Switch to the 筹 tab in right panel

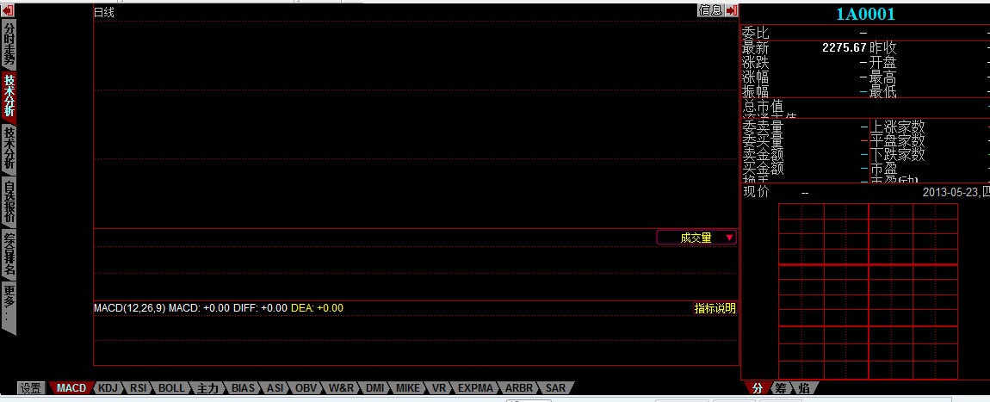780,388
